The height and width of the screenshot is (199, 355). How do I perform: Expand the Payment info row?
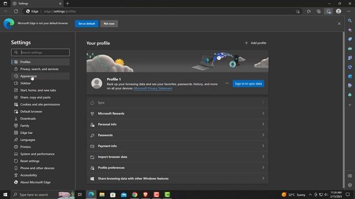(177, 146)
